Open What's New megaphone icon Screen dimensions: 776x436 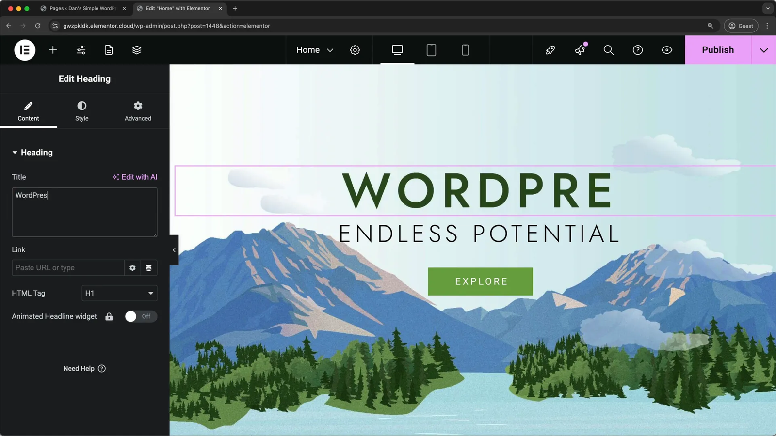tap(580, 50)
